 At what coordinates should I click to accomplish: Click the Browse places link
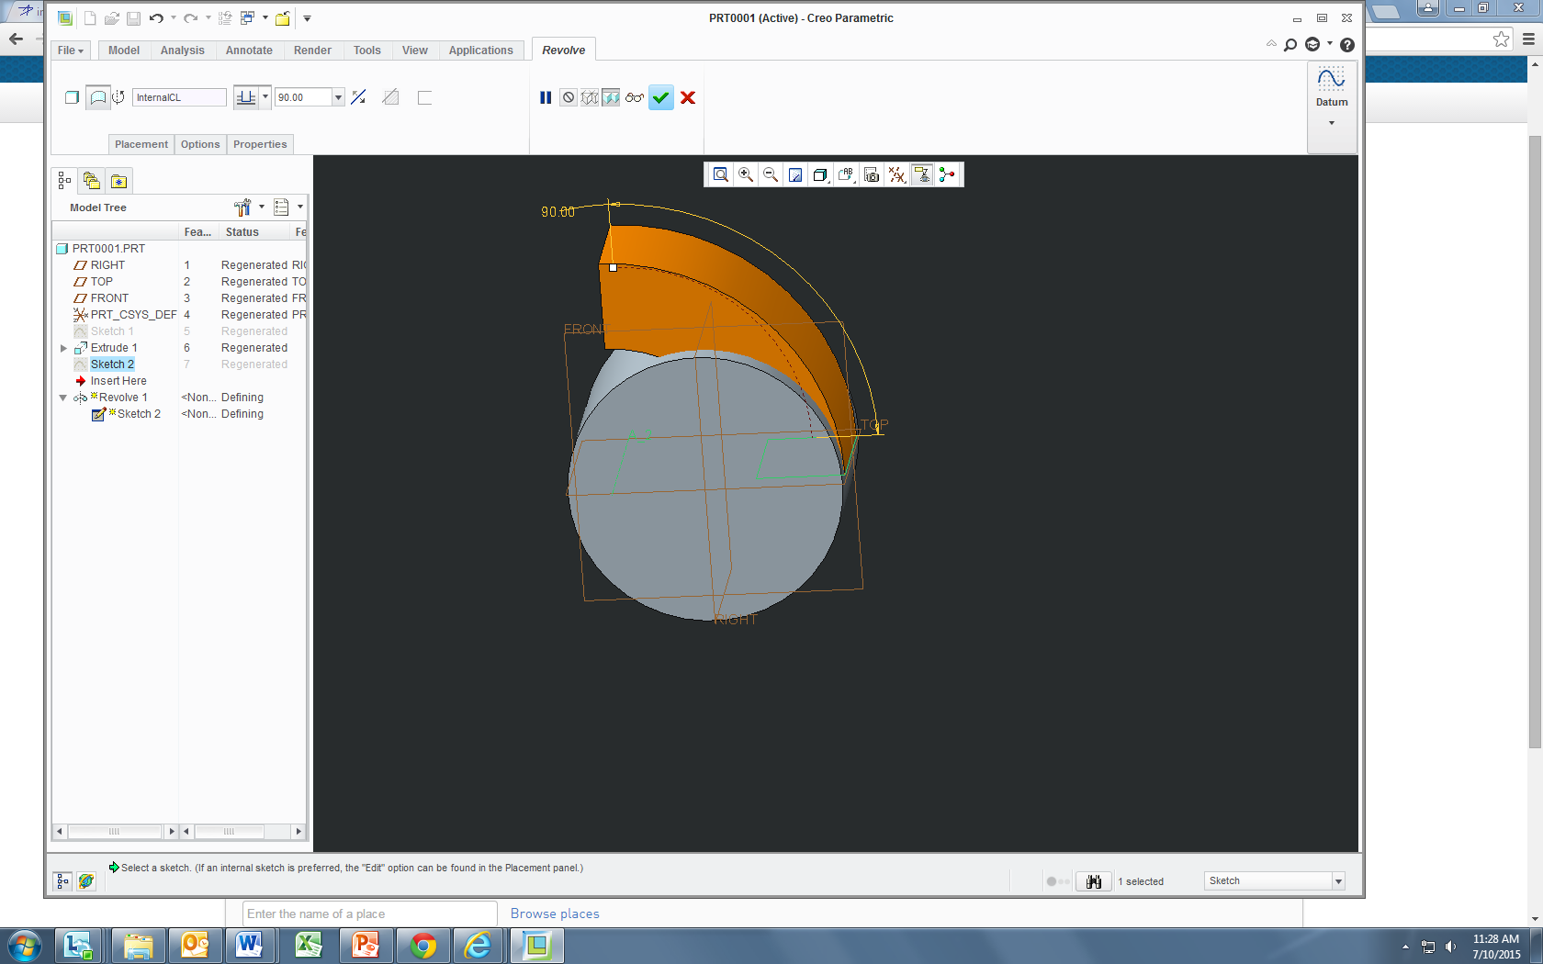(555, 914)
